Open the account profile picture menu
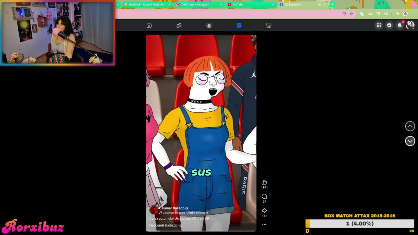This screenshot has height=235, width=418. [x=410, y=25]
